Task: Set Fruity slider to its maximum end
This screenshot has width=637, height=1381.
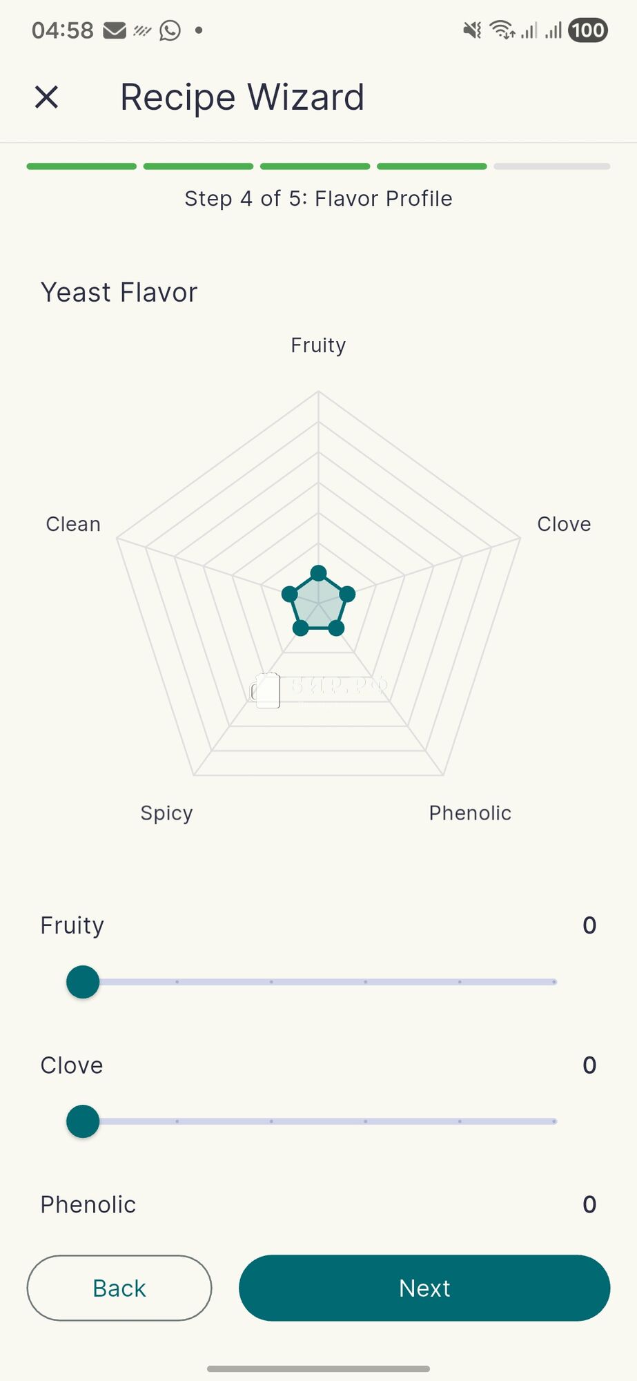Action: (x=554, y=982)
